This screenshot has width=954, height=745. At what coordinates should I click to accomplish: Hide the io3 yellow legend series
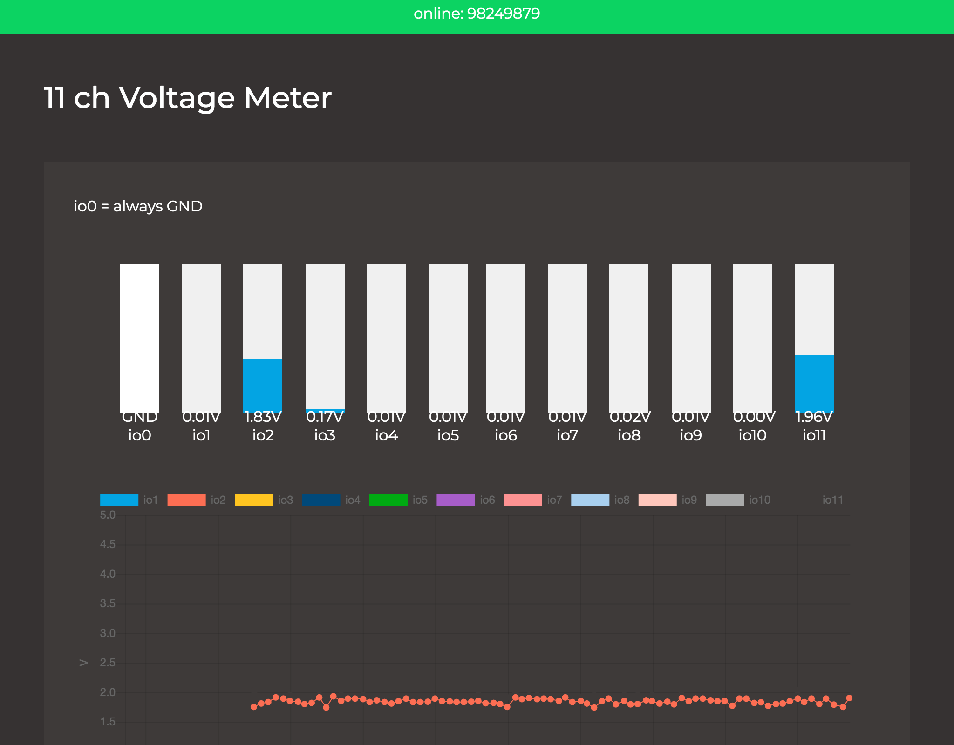pyautogui.click(x=254, y=500)
